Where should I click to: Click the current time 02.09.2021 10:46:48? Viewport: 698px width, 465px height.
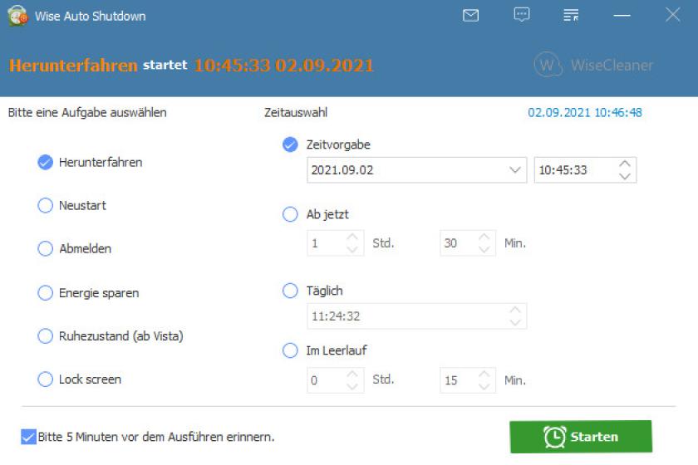(584, 113)
